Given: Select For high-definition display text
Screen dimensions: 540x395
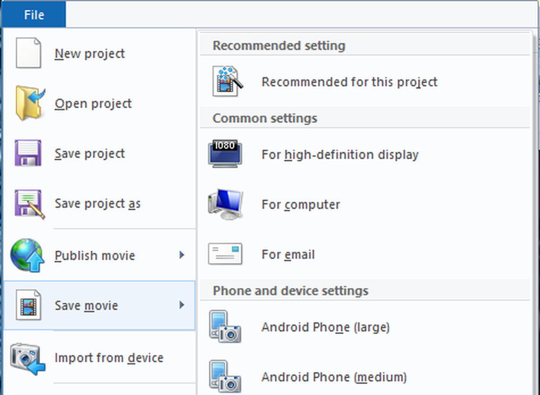Looking at the screenshot, I should pyautogui.click(x=340, y=154).
